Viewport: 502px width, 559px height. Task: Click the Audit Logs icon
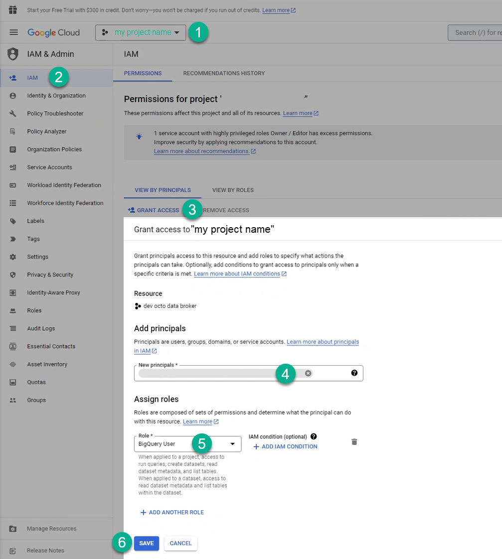(x=13, y=328)
